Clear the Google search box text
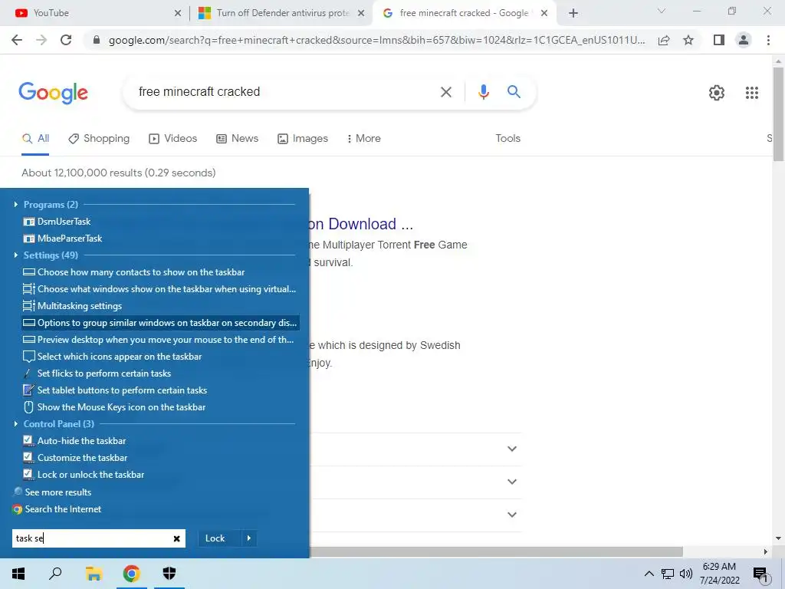Viewport: 785px width, 589px height. tap(445, 92)
